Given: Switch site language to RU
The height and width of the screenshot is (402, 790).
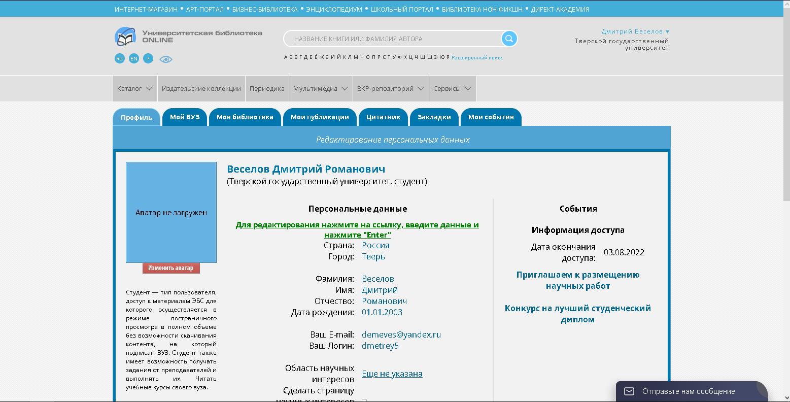Looking at the screenshot, I should click(x=119, y=59).
